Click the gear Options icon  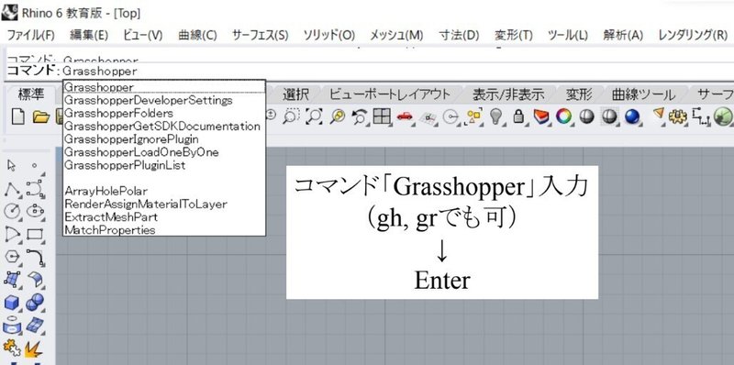(x=677, y=116)
